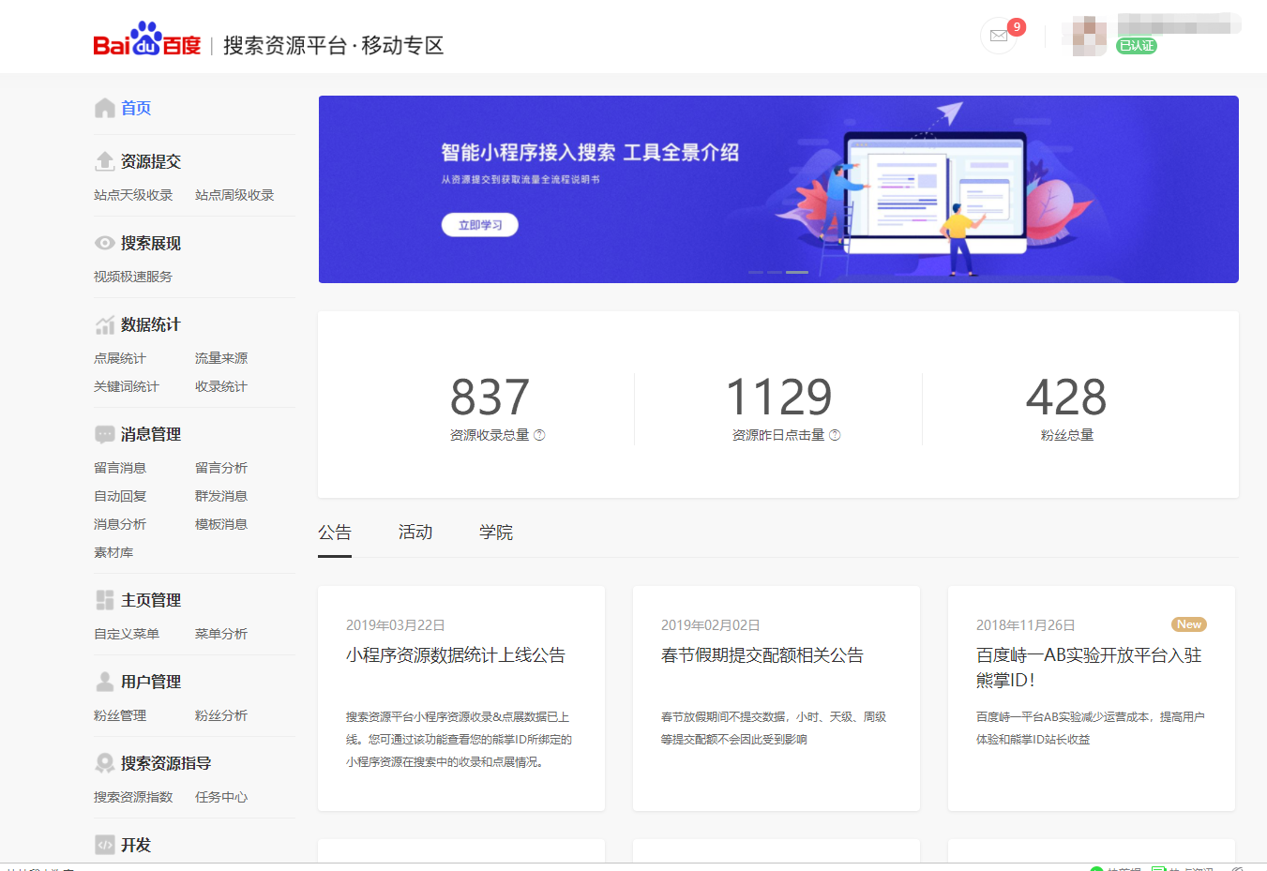
Task: Click the 837 资源收录总量 figure
Action: pos(490,398)
